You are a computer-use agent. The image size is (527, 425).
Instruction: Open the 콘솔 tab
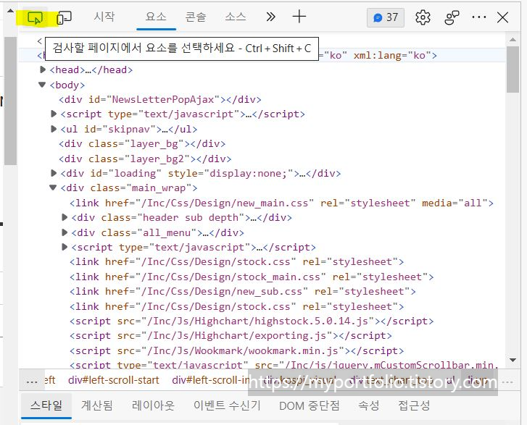coord(195,17)
